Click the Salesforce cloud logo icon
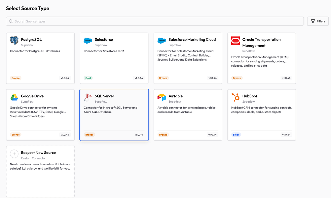 tap(88, 41)
